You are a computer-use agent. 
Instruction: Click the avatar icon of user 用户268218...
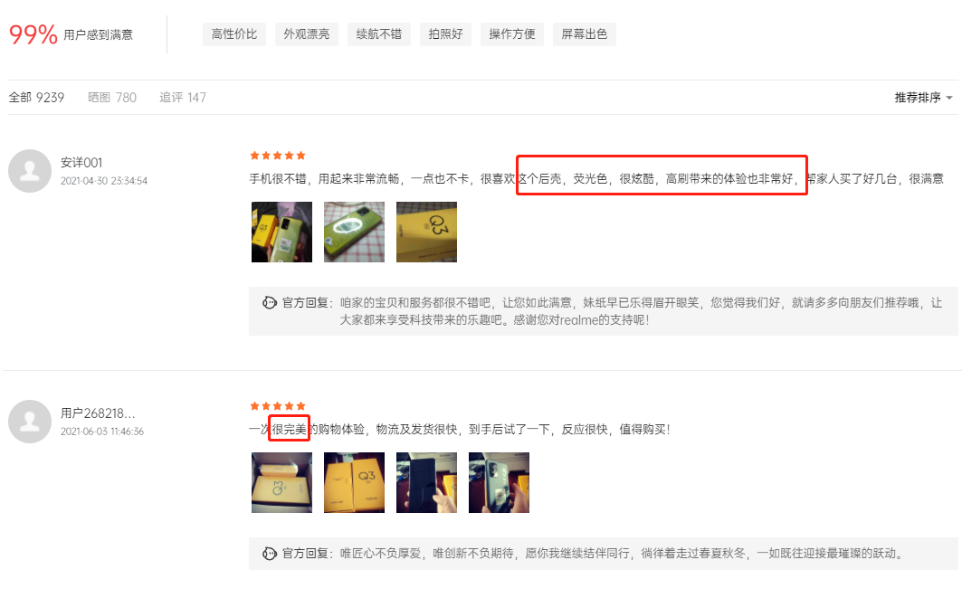30,422
